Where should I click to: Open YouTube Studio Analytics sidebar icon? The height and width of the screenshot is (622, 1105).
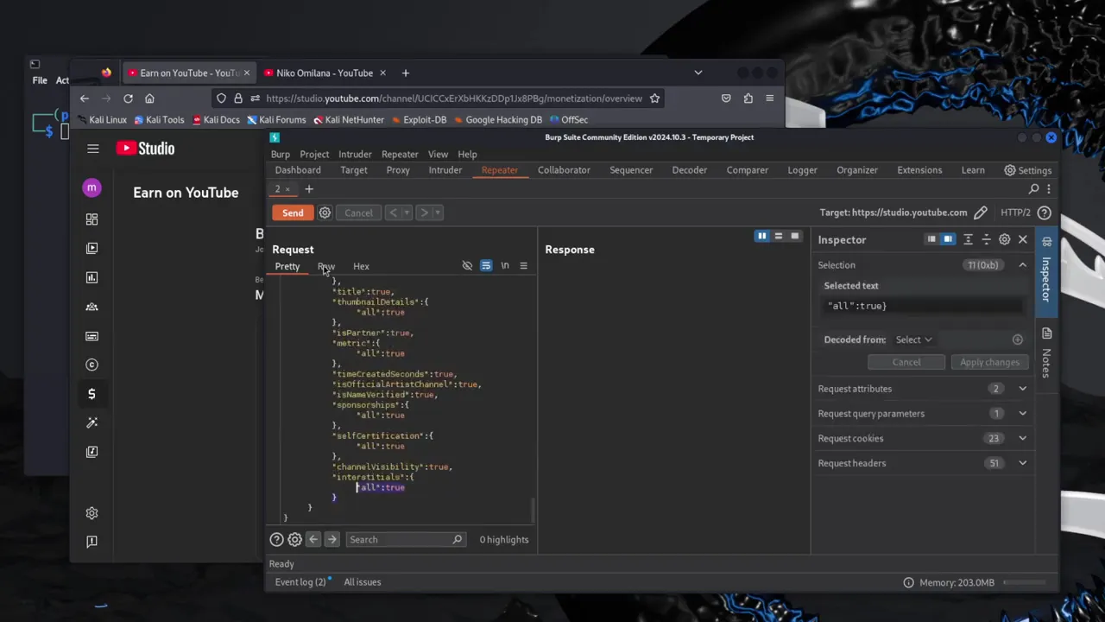(92, 277)
